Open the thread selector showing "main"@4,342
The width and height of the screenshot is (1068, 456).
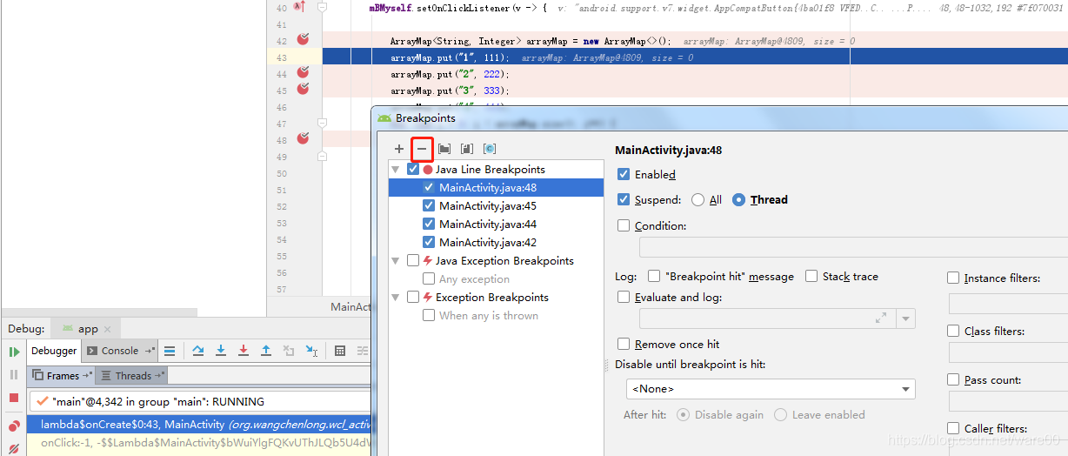201,402
